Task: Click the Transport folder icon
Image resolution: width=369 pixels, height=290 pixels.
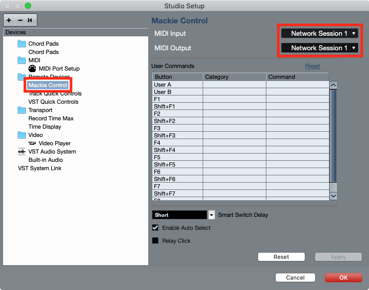Action: [x=22, y=110]
